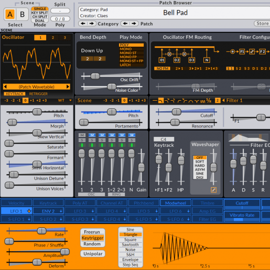This screenshot has width=270, height=270.
Task: Open the Bell Pad patch browser list
Action: click(175, 13)
